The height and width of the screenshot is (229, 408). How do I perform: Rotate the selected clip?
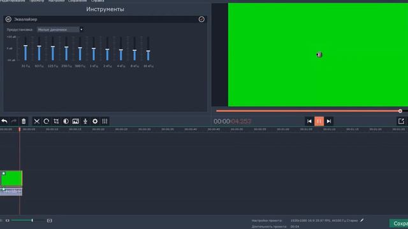tap(47, 121)
